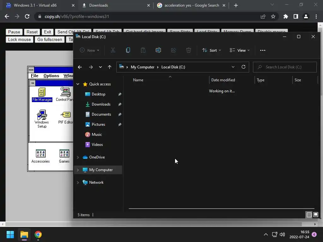Open Games group icon in Windows 3.1
The width and height of the screenshot is (323, 242).
click(x=64, y=156)
